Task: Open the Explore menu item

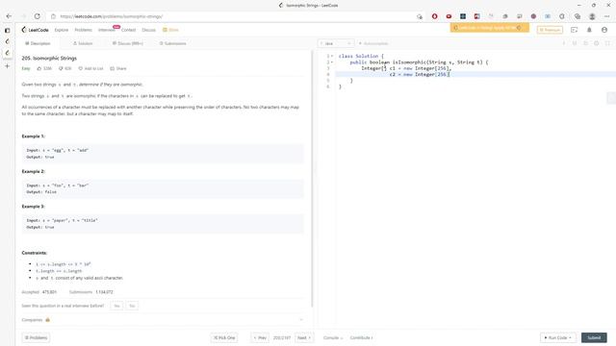Action: (x=62, y=30)
